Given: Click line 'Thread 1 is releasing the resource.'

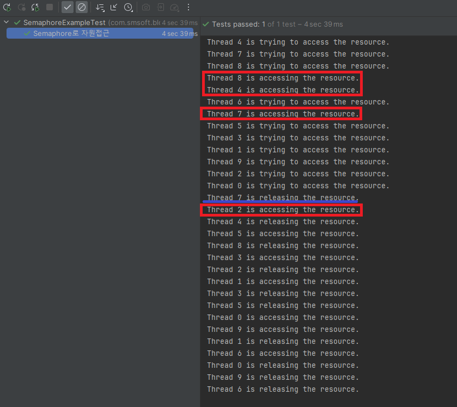Looking at the screenshot, I should pyautogui.click(x=283, y=341).
